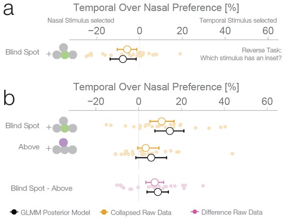Click the black posterior marker in panel a
The image size is (285, 220).
(123, 59)
